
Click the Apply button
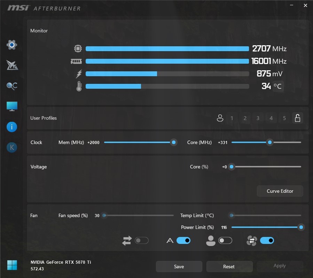point(280,266)
